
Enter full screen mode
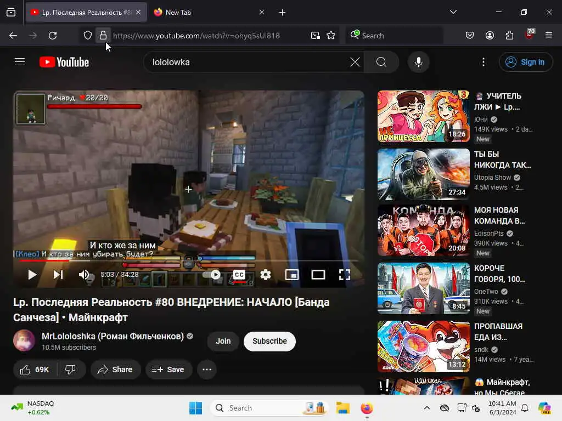(345, 275)
